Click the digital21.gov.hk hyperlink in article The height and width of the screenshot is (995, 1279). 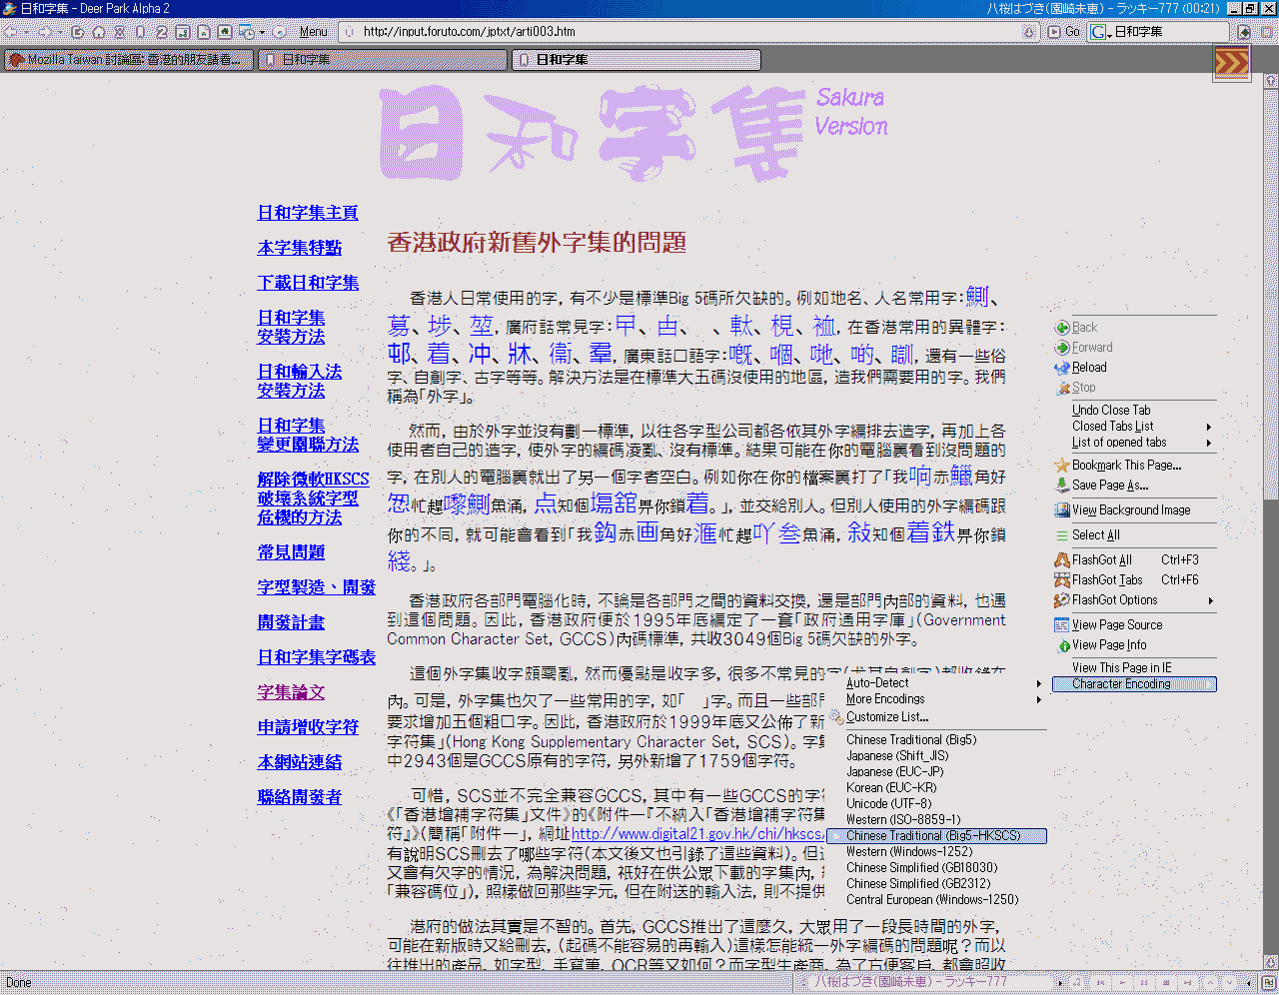click(x=697, y=834)
